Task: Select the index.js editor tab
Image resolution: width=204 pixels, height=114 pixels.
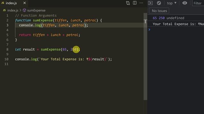Action: tap(14, 3)
